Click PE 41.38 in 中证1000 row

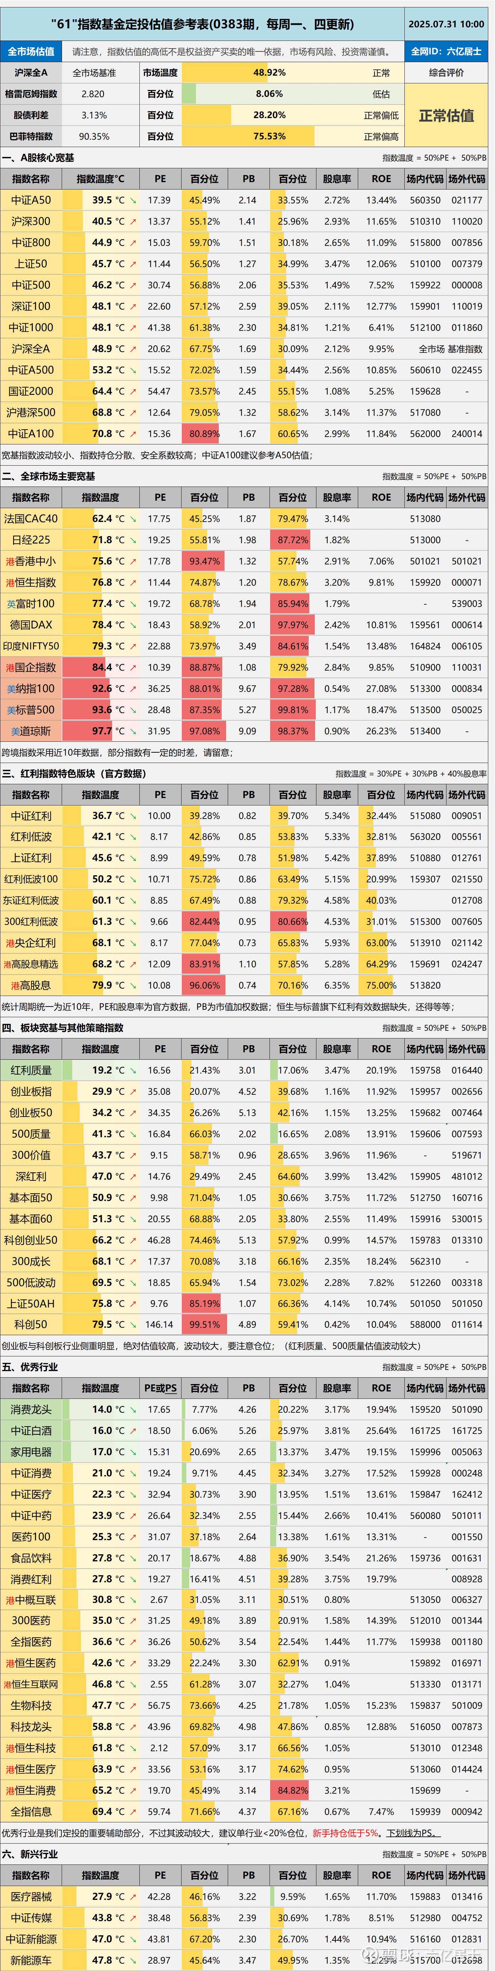point(159,328)
